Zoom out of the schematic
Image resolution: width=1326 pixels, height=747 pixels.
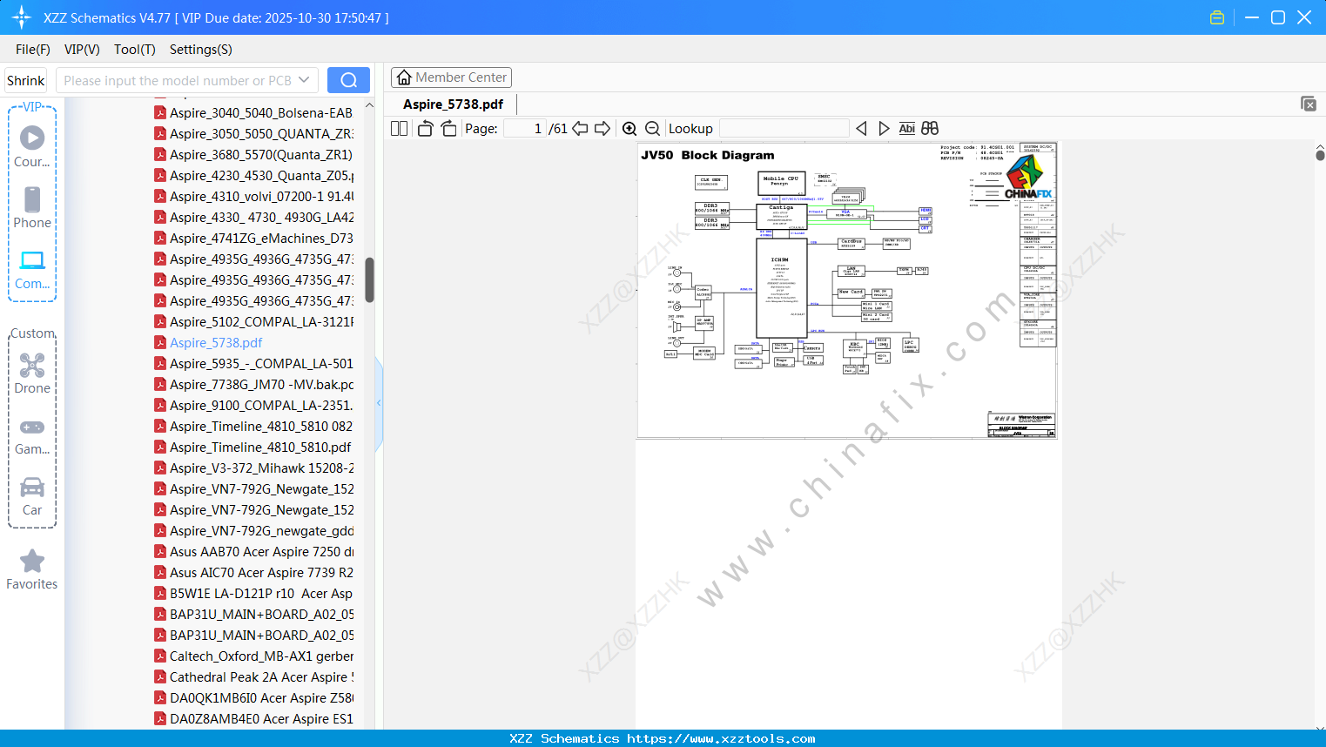[x=652, y=129]
